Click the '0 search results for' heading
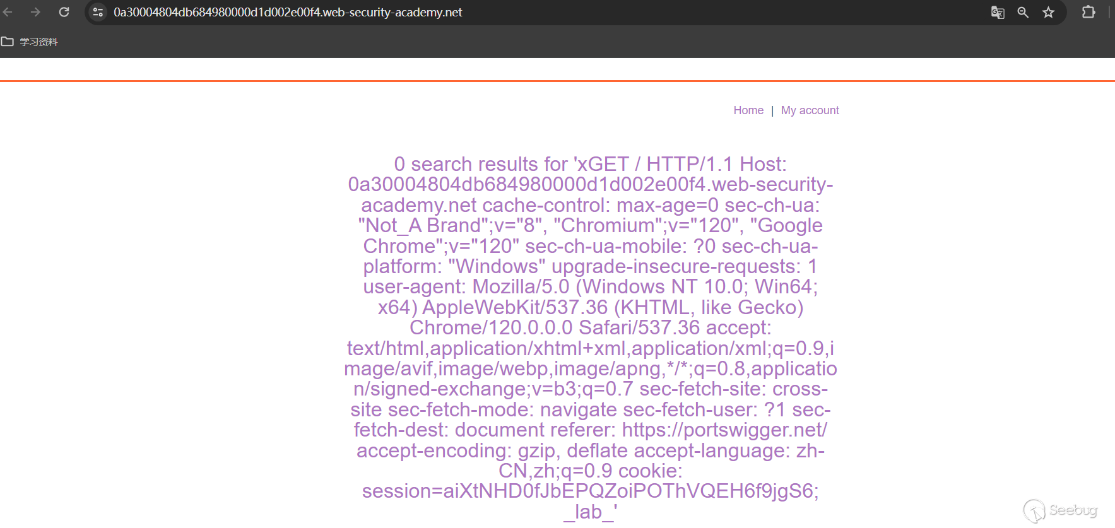Image resolution: width=1115 pixels, height=528 pixels. (x=481, y=164)
